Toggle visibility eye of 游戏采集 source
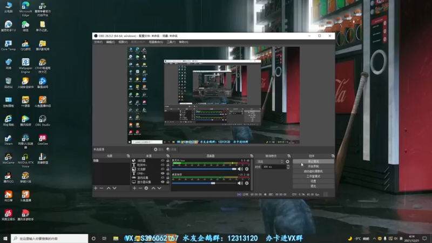 point(163,178)
